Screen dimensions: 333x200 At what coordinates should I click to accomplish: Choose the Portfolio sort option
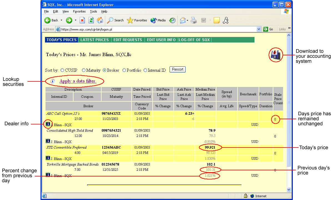click(124, 70)
